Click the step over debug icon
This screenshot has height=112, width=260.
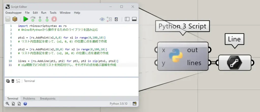(x=33, y=19)
